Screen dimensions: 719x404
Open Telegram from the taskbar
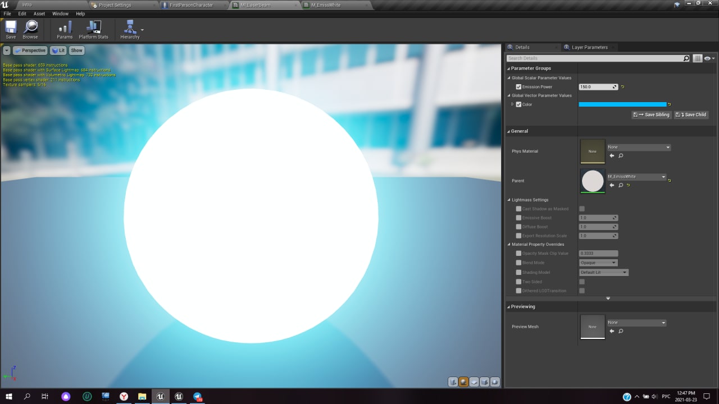pyautogui.click(x=198, y=396)
